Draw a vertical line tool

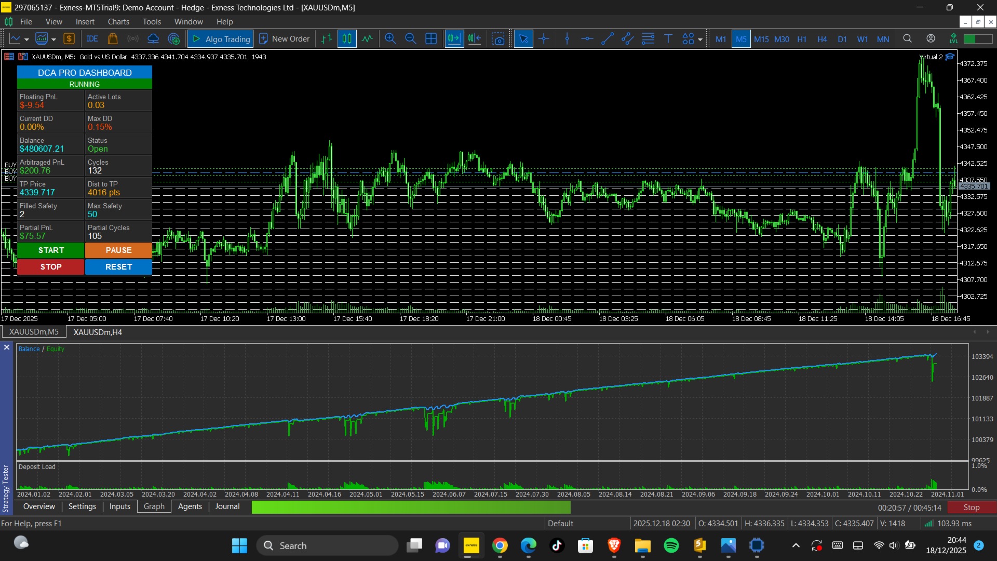point(567,39)
